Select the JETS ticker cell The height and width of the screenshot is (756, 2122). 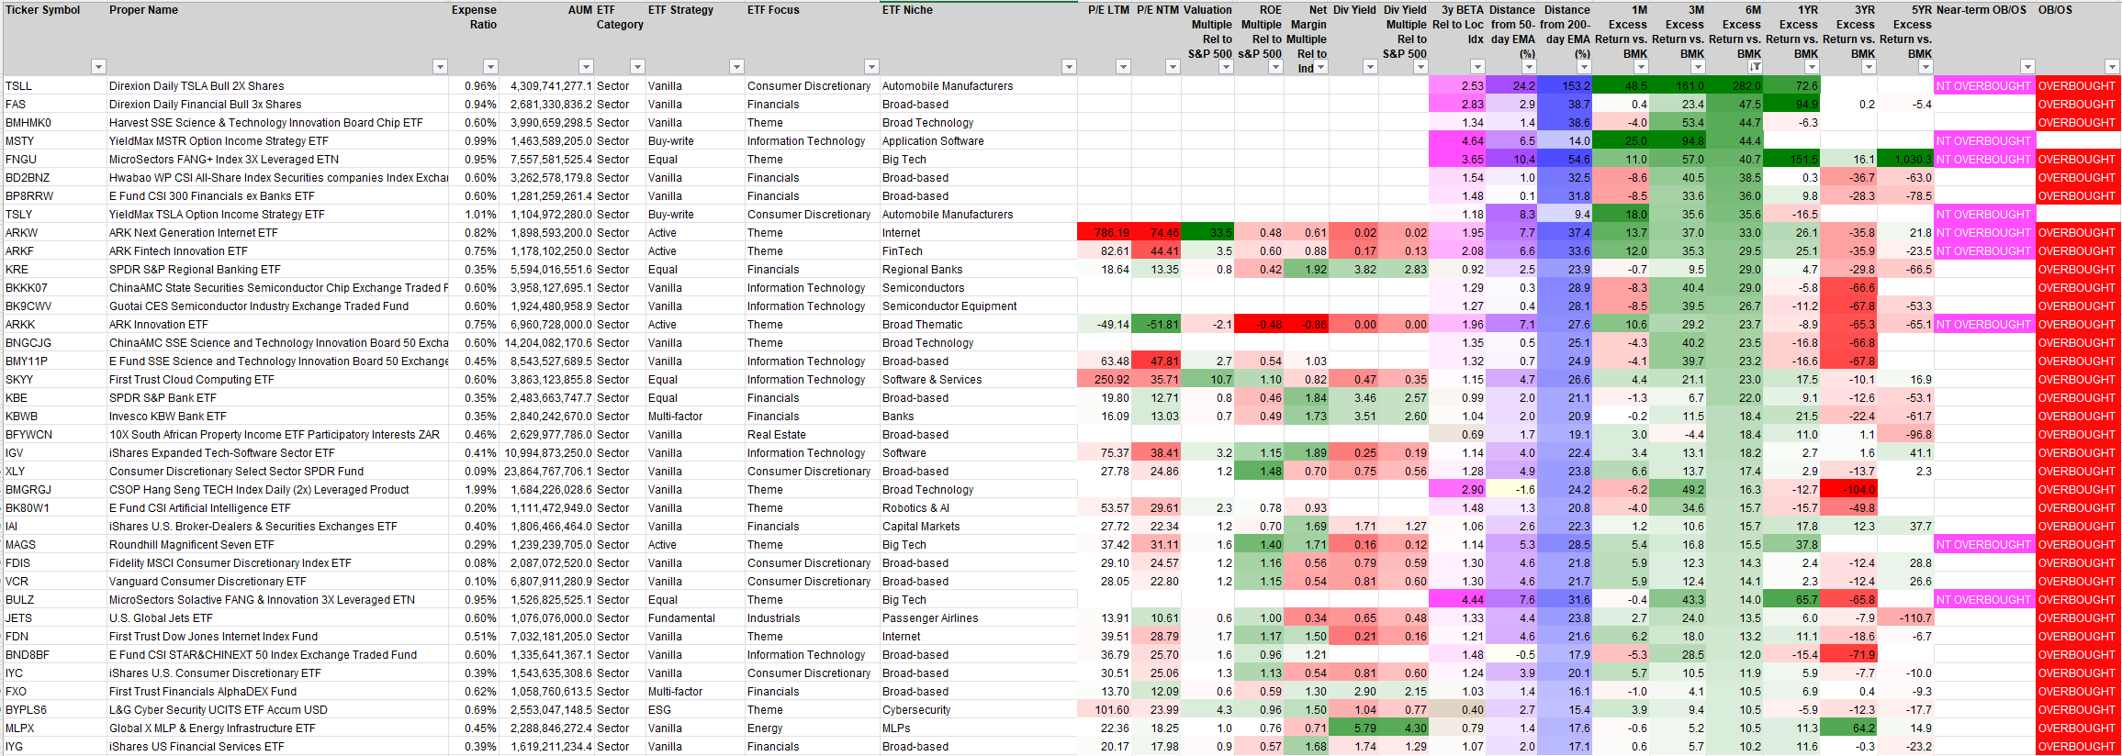55,618
